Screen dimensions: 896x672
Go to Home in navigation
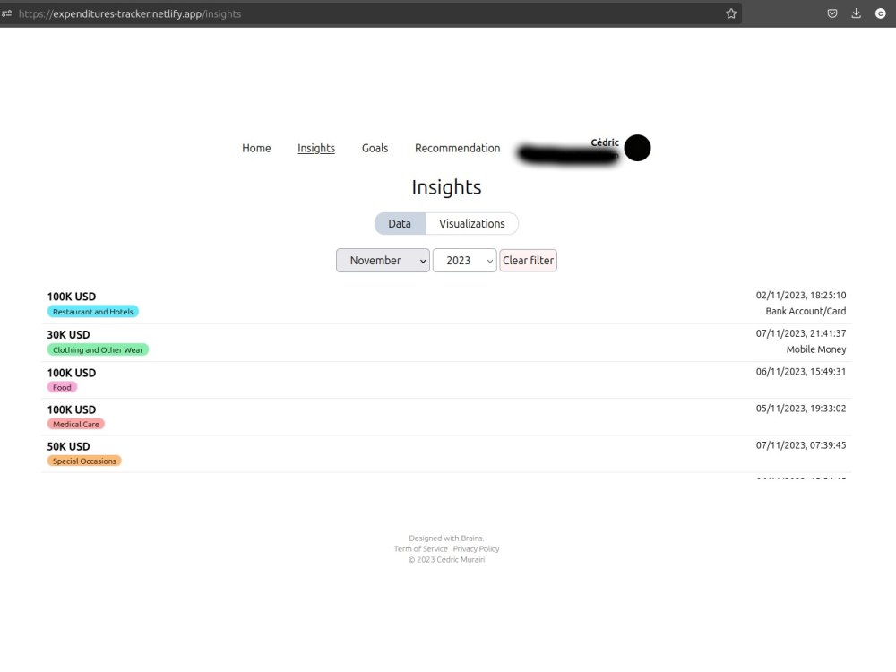pyautogui.click(x=256, y=148)
